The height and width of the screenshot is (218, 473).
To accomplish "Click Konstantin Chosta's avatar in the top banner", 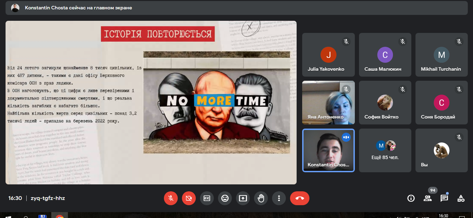I will pos(15,8).
